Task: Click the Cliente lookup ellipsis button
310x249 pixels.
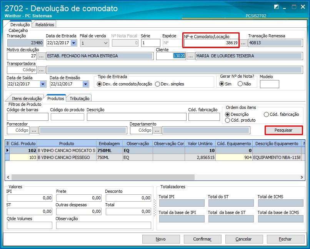Action: [x=190, y=56]
